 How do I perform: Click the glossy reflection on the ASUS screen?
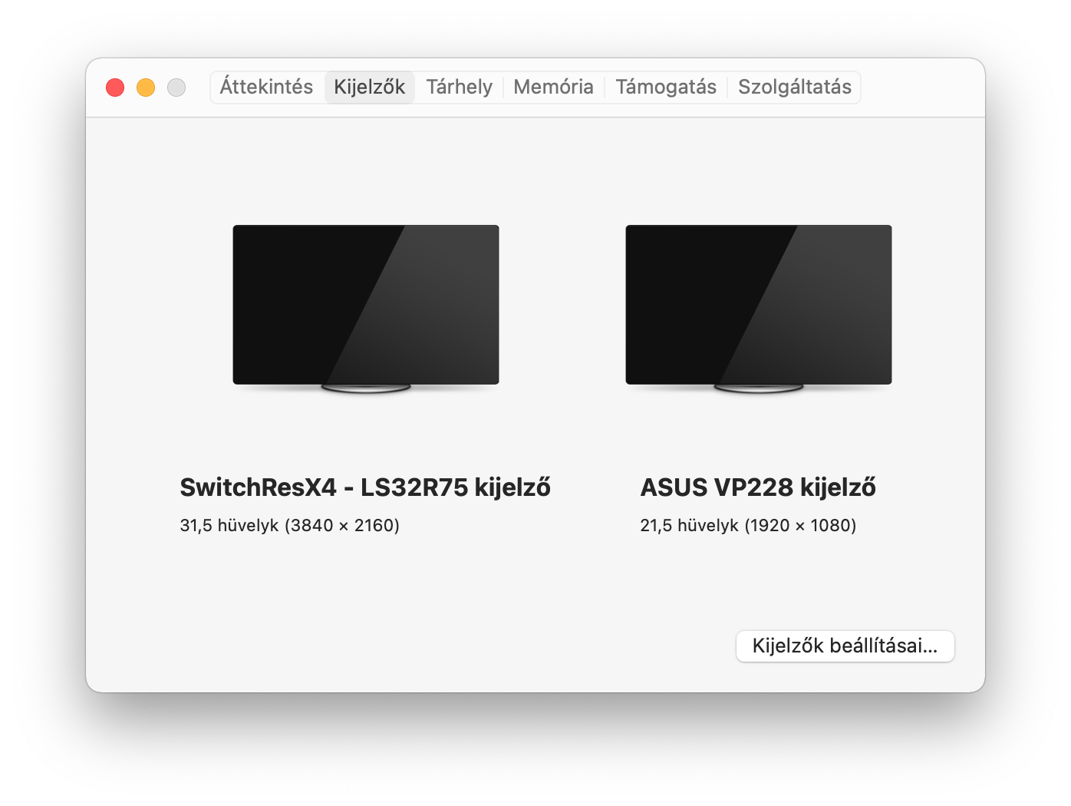pyautogui.click(x=829, y=307)
